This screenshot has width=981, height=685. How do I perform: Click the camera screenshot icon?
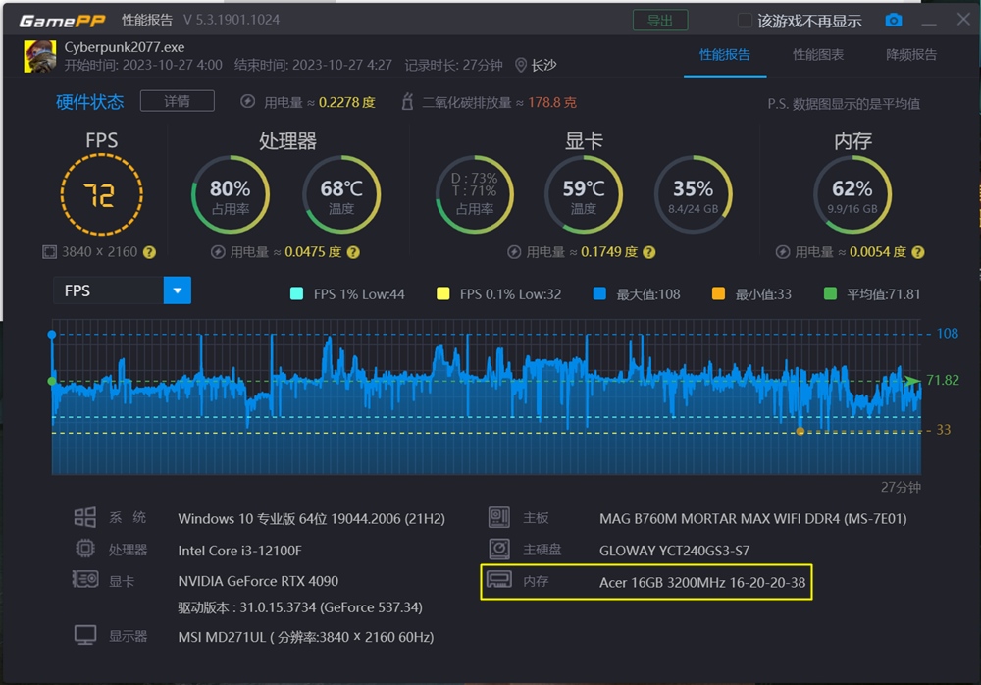[894, 20]
